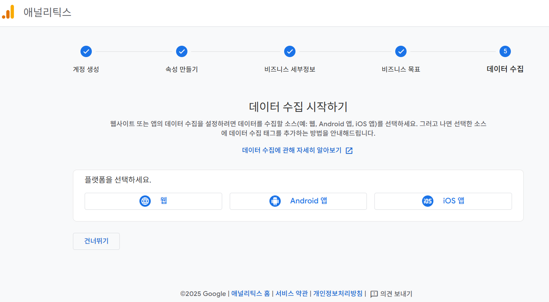Click the feedback speech bubble icon in footer
The height and width of the screenshot is (302, 549).
pyautogui.click(x=374, y=294)
